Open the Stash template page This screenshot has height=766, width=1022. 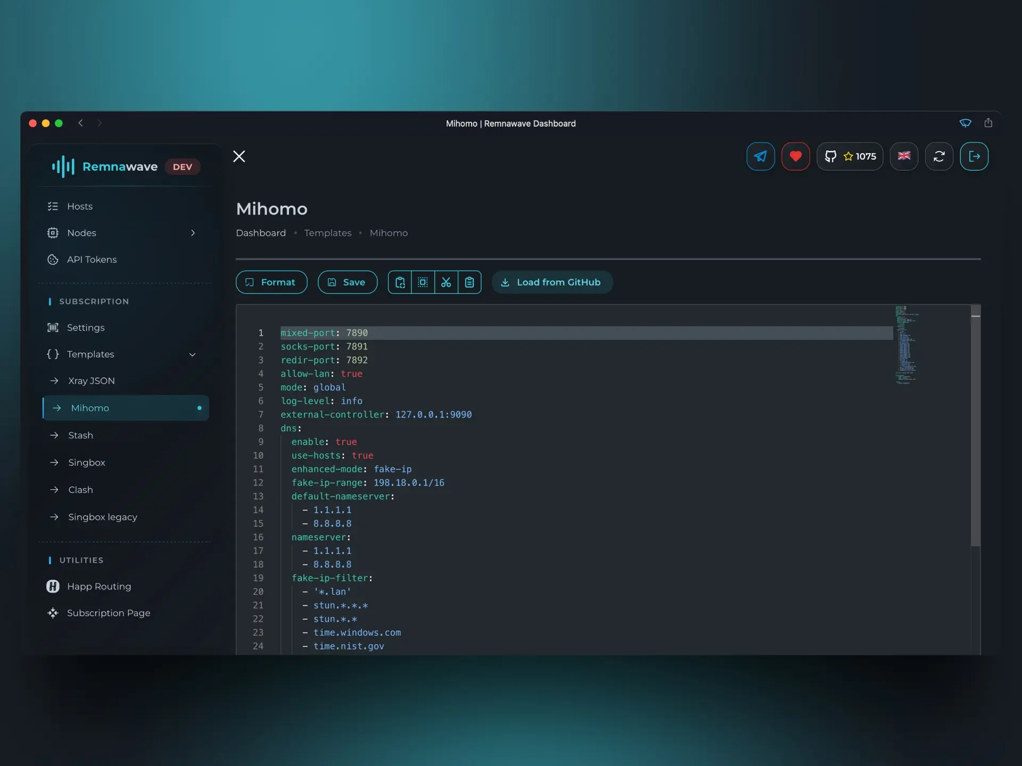point(80,436)
